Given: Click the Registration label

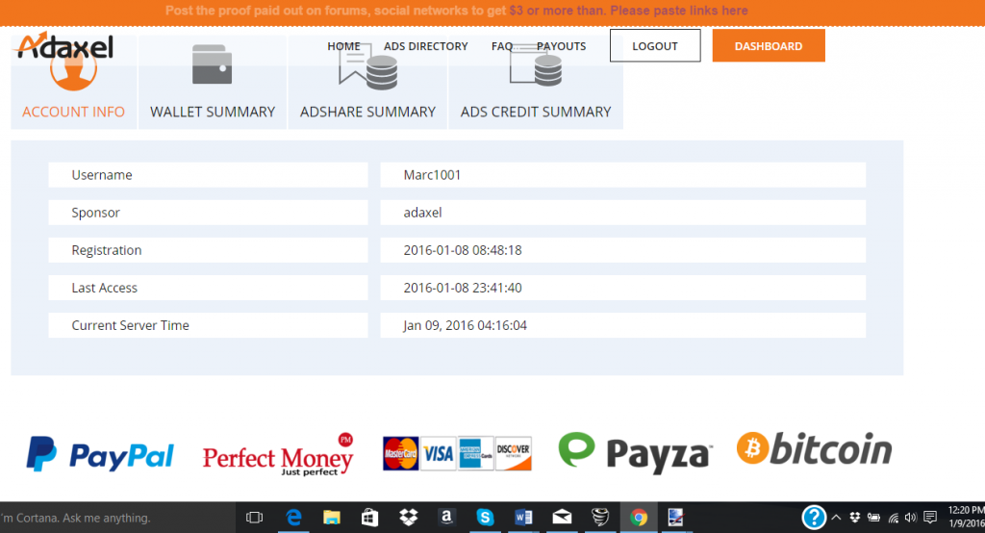Looking at the screenshot, I should [x=106, y=250].
